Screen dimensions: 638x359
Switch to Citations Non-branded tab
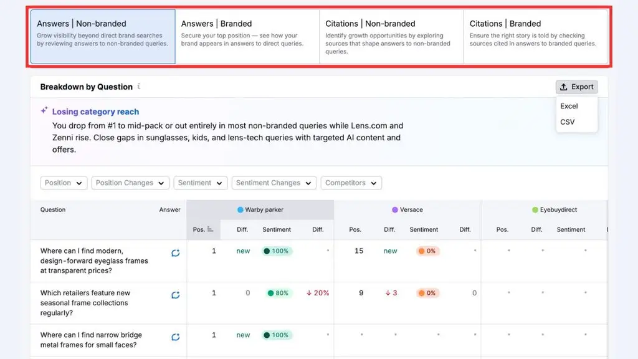click(391, 37)
